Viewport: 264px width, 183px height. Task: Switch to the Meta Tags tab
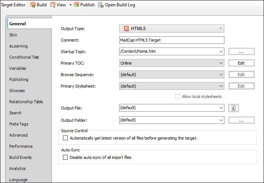point(19,124)
